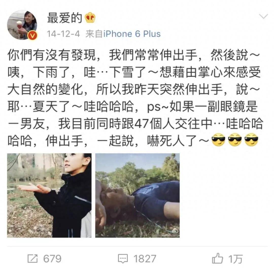Open username 最爱的 profile
The width and height of the screenshot is (274, 268).
[x=65, y=18]
